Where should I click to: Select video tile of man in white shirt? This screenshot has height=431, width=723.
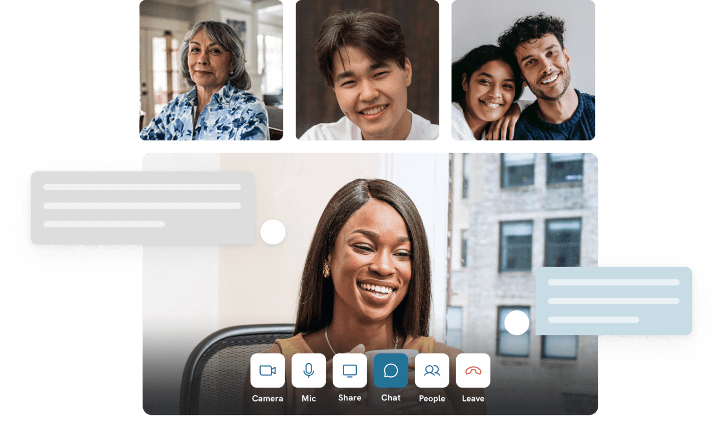tap(367, 71)
